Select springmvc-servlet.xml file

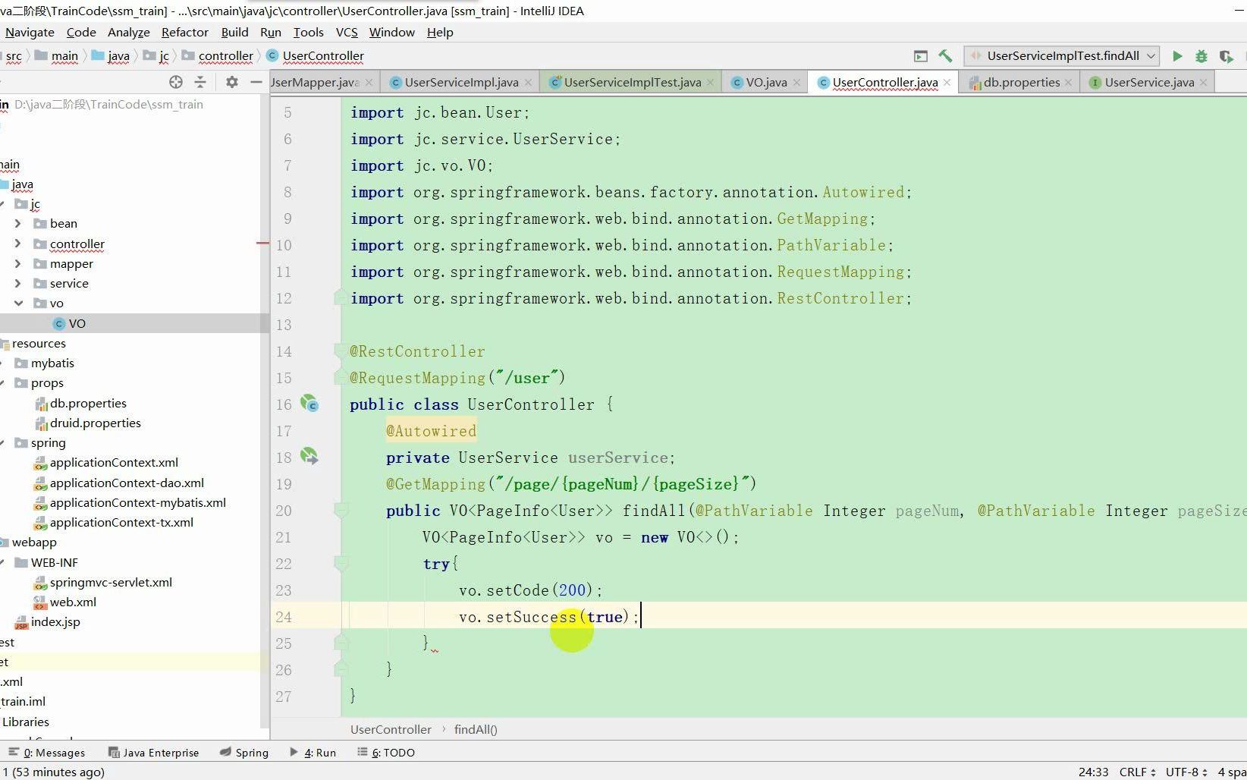pyautogui.click(x=111, y=583)
